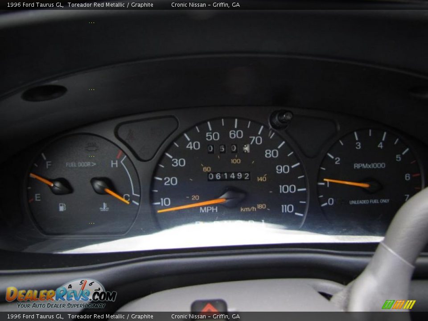Click the RPMx1000 label

369,166
